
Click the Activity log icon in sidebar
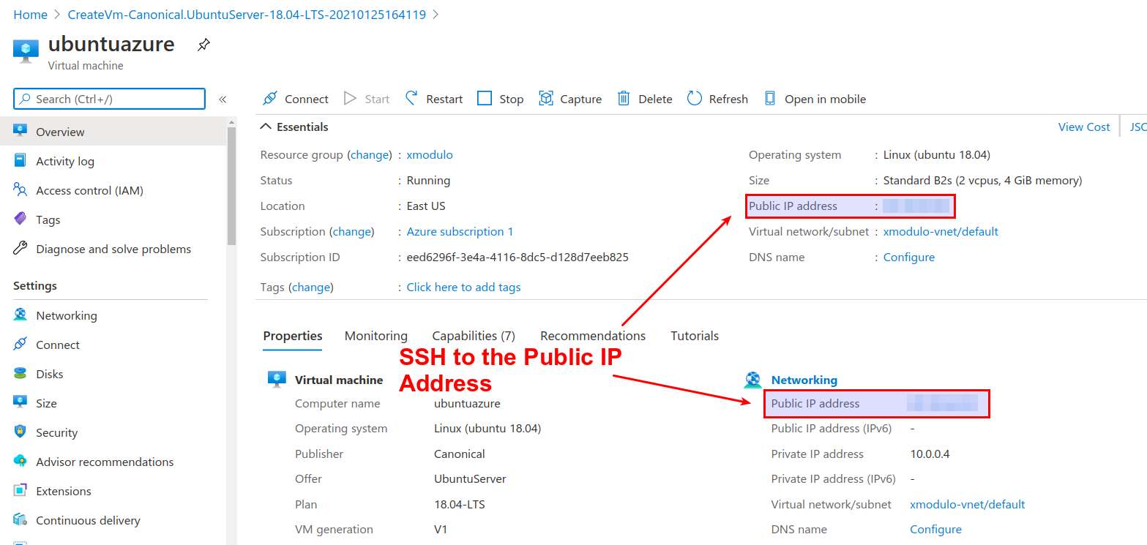coord(20,161)
